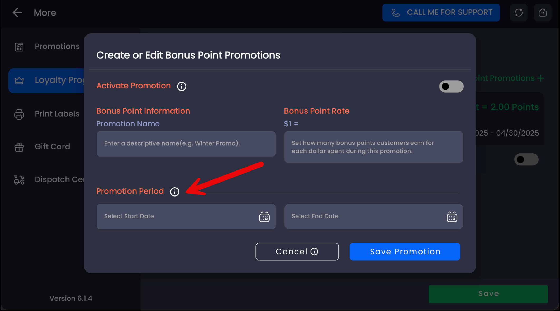Click the Save Promotion button
The width and height of the screenshot is (560, 311).
[x=405, y=252]
